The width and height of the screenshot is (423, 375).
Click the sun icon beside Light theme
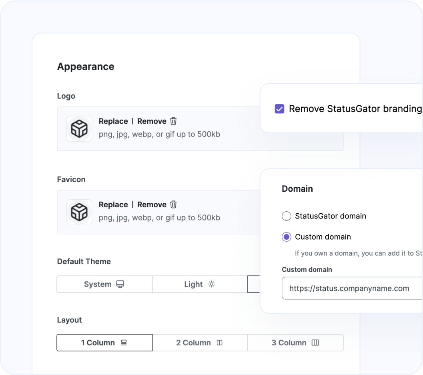[x=211, y=284]
